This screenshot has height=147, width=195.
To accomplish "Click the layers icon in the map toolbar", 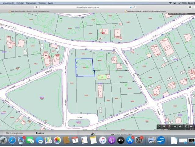I will (170, 126).
